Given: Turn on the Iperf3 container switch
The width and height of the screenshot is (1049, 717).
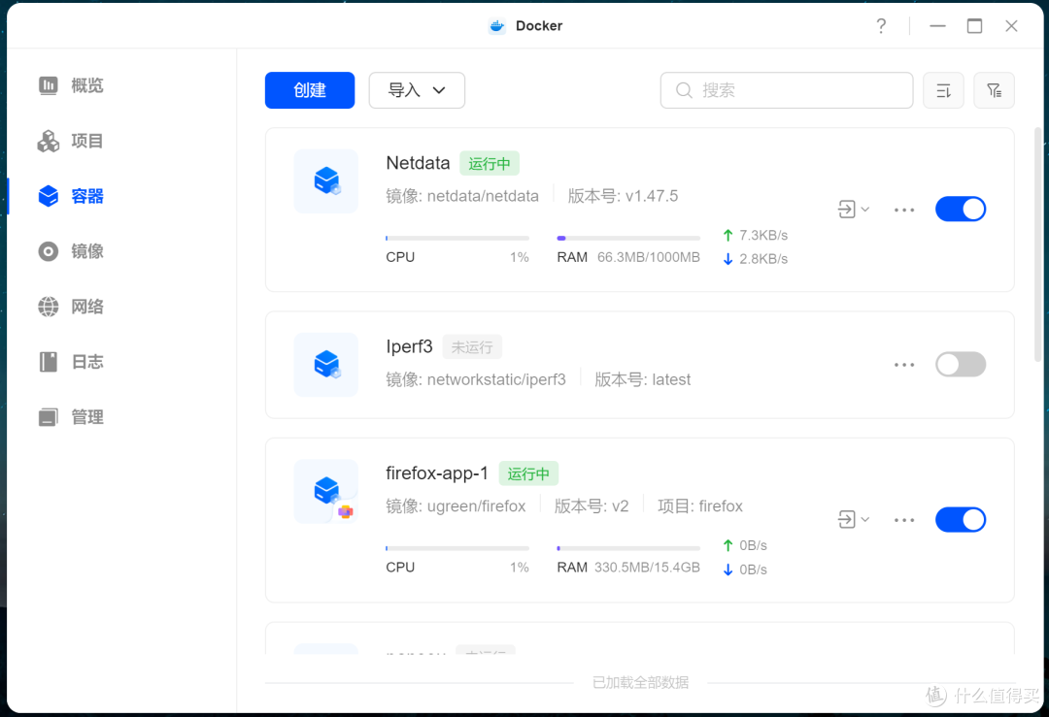Looking at the screenshot, I should pyautogui.click(x=961, y=364).
